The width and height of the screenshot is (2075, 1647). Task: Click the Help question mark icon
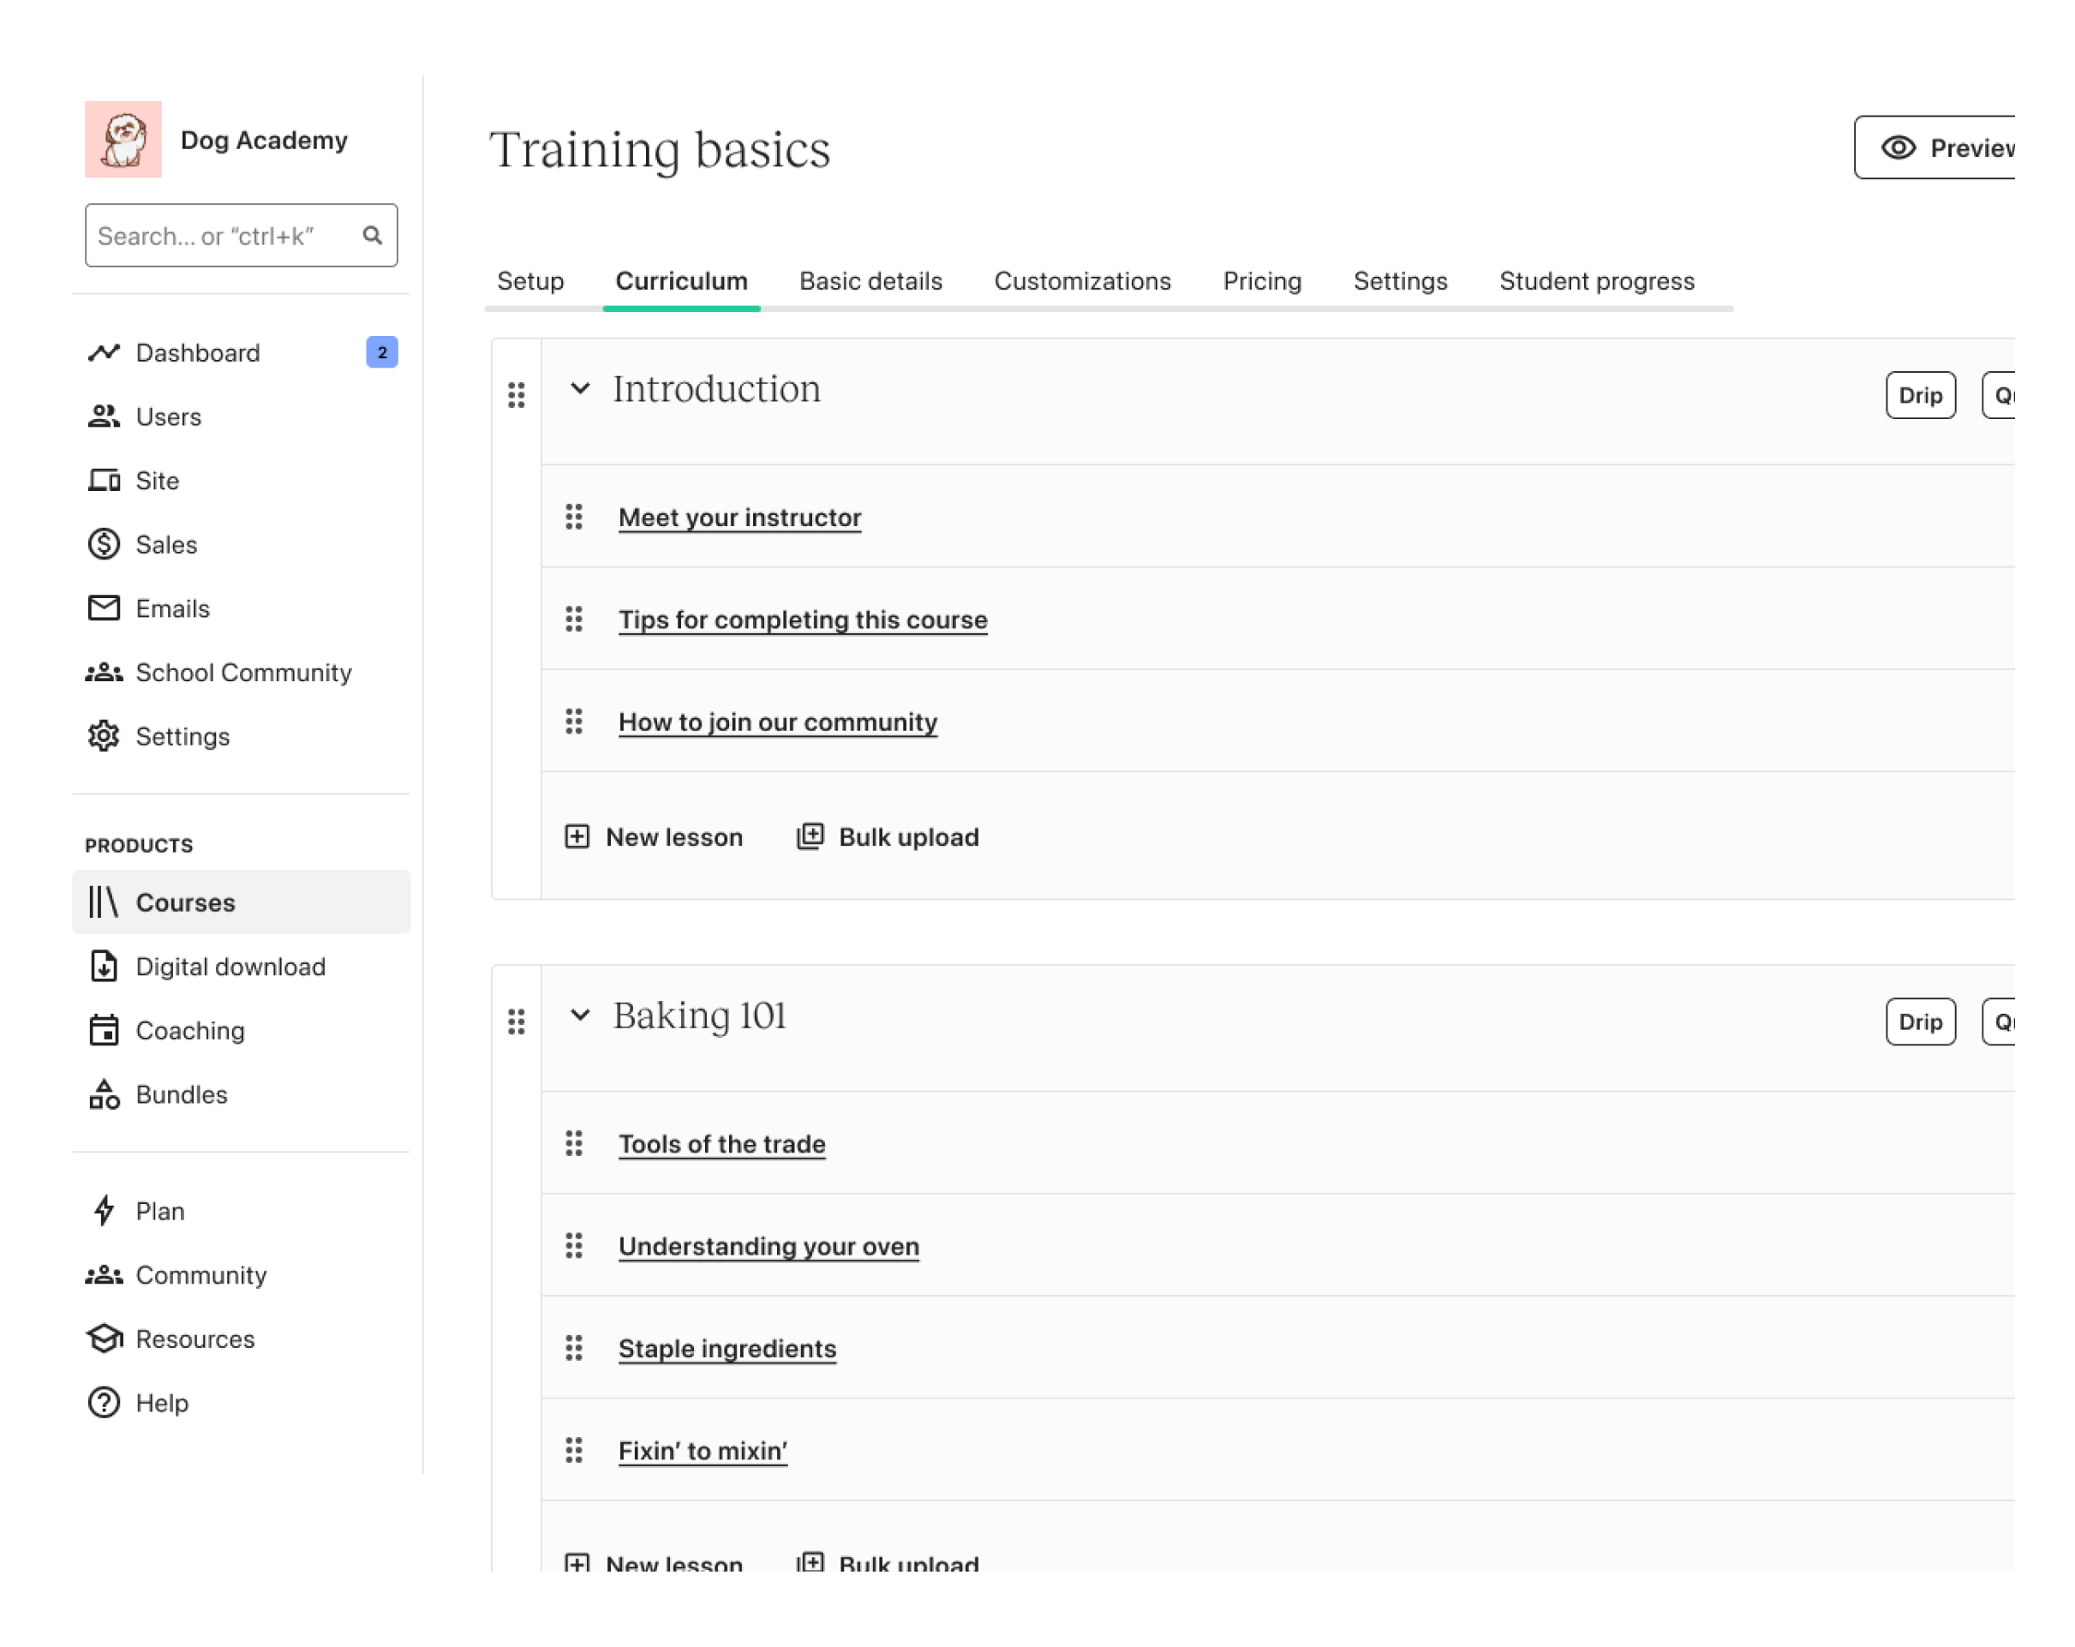104,1403
